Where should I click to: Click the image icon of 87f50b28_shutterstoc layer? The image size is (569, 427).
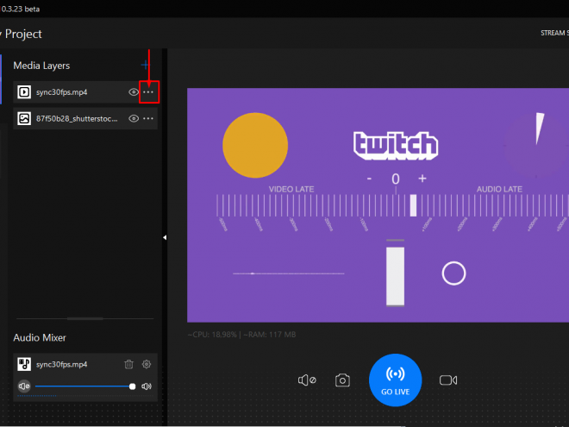pos(24,119)
